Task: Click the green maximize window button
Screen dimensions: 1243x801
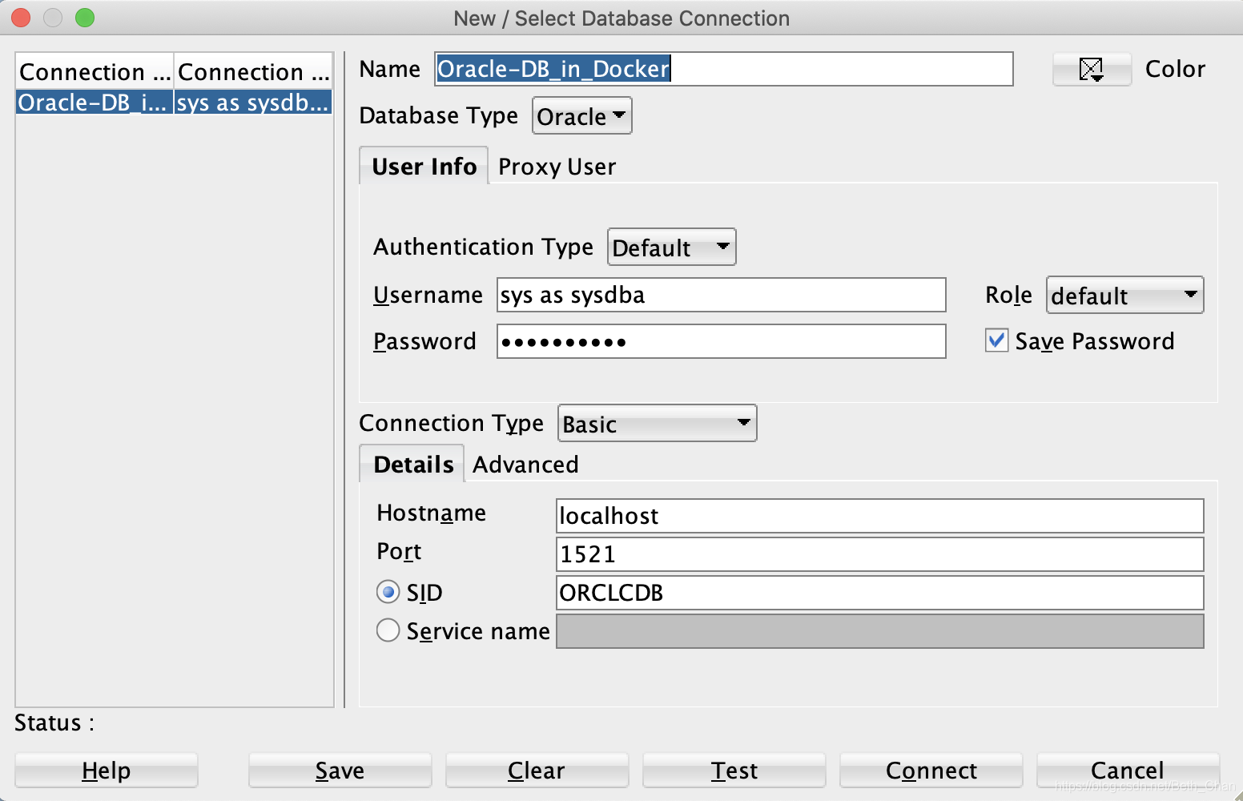Action: [x=85, y=18]
